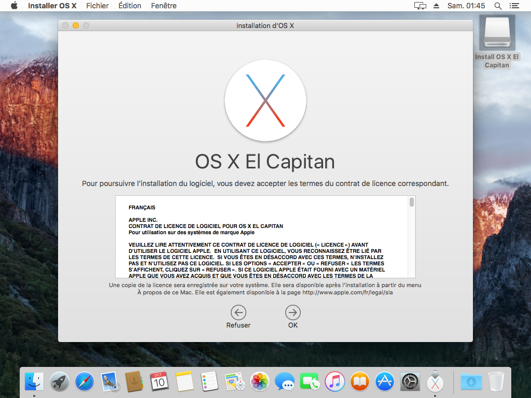The height and width of the screenshot is (398, 531).
Task: Open Maps from the Dock
Action: [235, 382]
